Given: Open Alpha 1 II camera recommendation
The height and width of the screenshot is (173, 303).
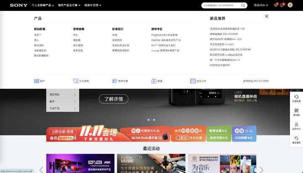Looking at the screenshot, I should click(225, 60).
